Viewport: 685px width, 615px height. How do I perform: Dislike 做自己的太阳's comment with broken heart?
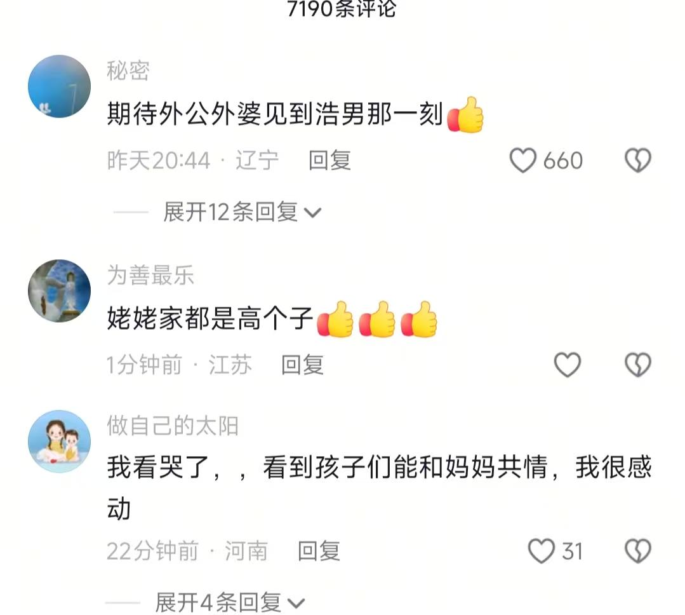pyautogui.click(x=638, y=551)
